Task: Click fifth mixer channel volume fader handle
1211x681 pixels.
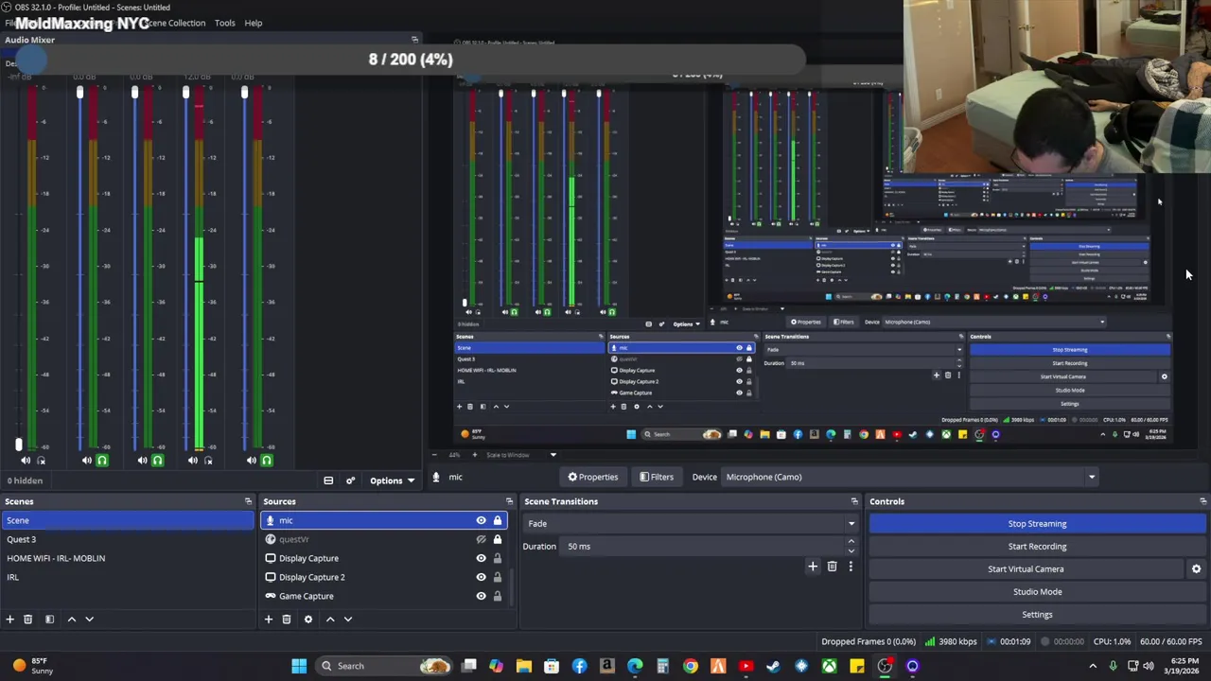Action: [244, 93]
